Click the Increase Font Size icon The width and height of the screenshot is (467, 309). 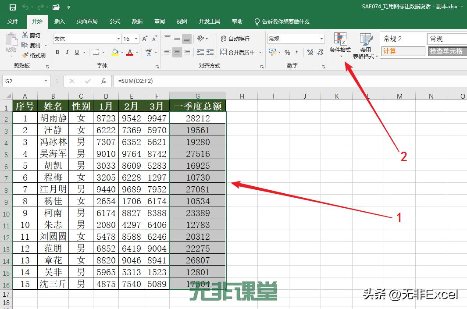click(145, 39)
